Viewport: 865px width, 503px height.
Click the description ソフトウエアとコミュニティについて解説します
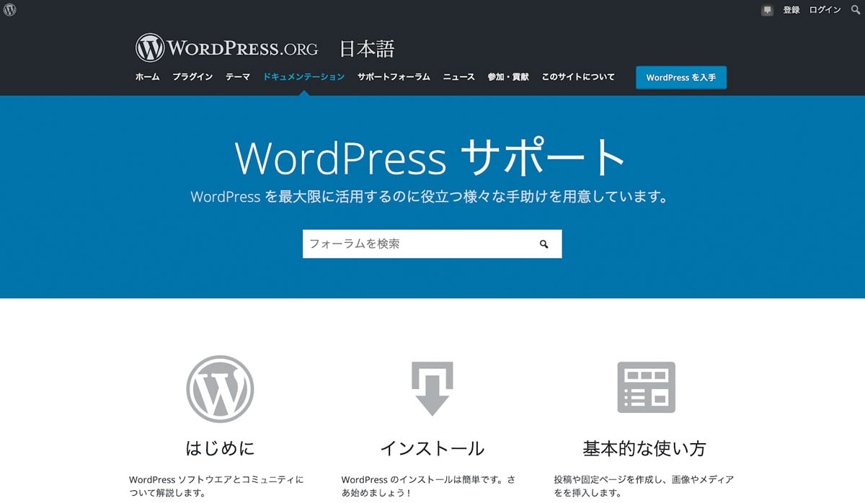[217, 486]
